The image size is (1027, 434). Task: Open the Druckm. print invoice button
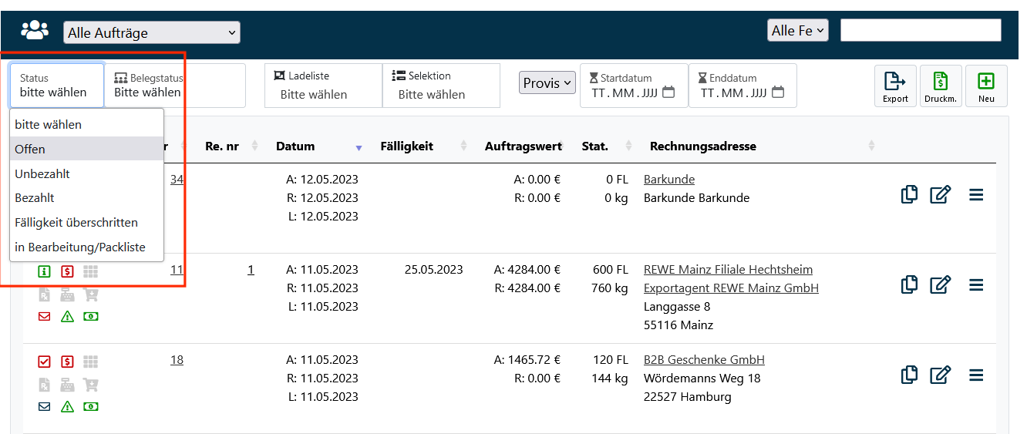pos(940,85)
